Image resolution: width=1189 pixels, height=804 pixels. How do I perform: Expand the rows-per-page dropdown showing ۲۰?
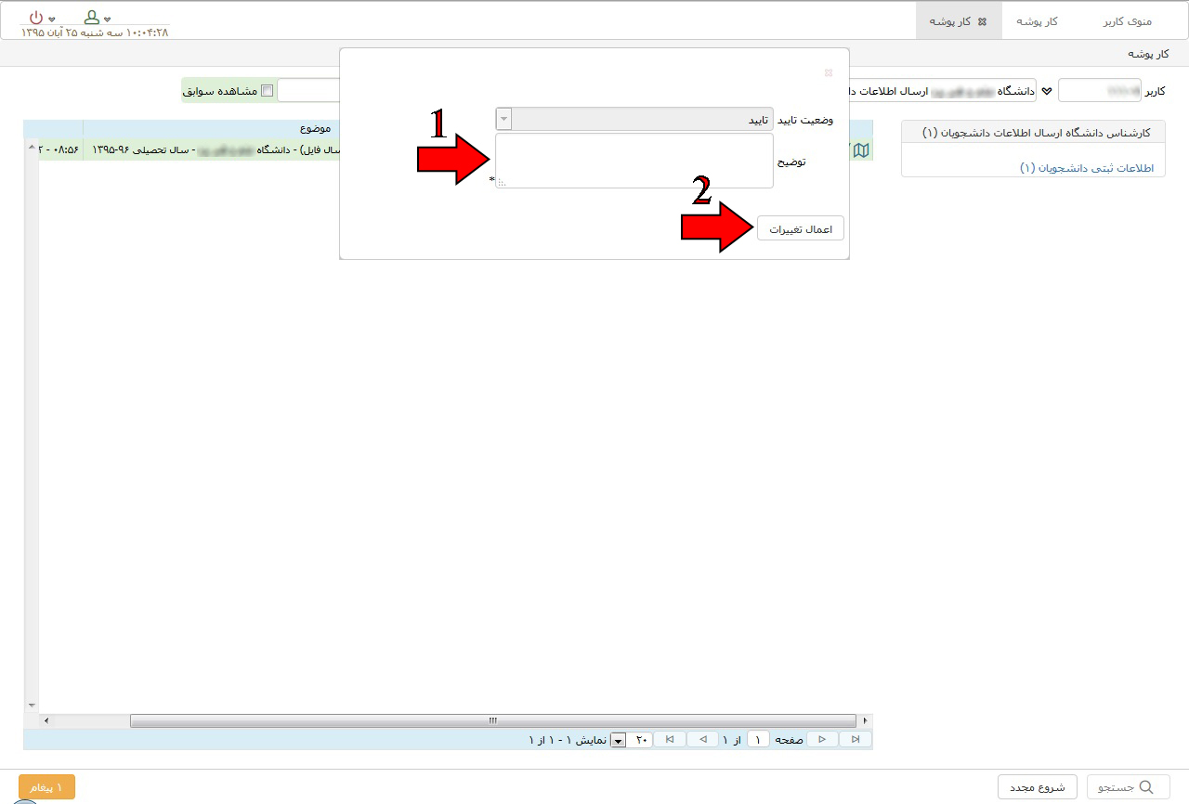619,740
